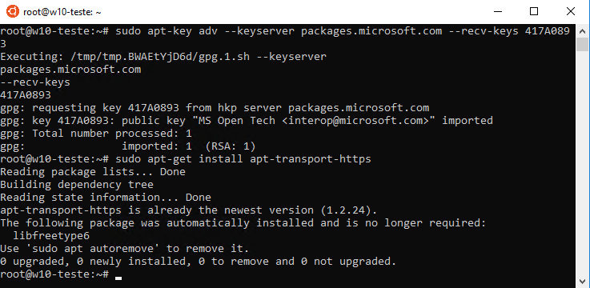Click the blinking cursor at the last prompt
The height and width of the screenshot is (288, 590).
coord(119,278)
